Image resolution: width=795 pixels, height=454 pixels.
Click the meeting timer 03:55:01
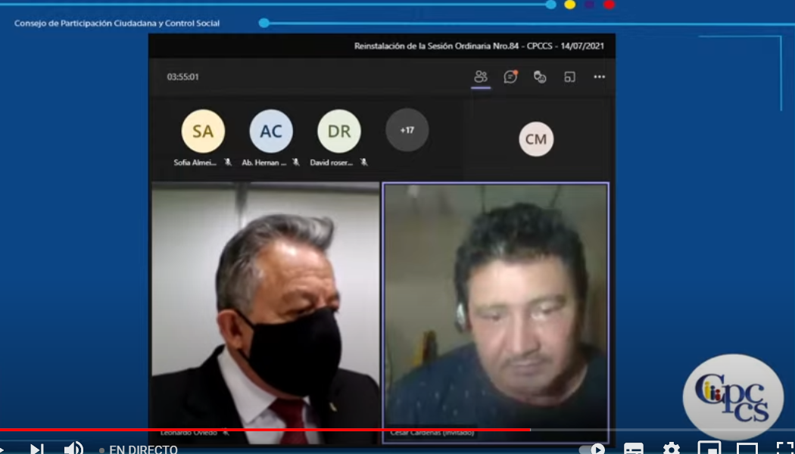click(183, 77)
